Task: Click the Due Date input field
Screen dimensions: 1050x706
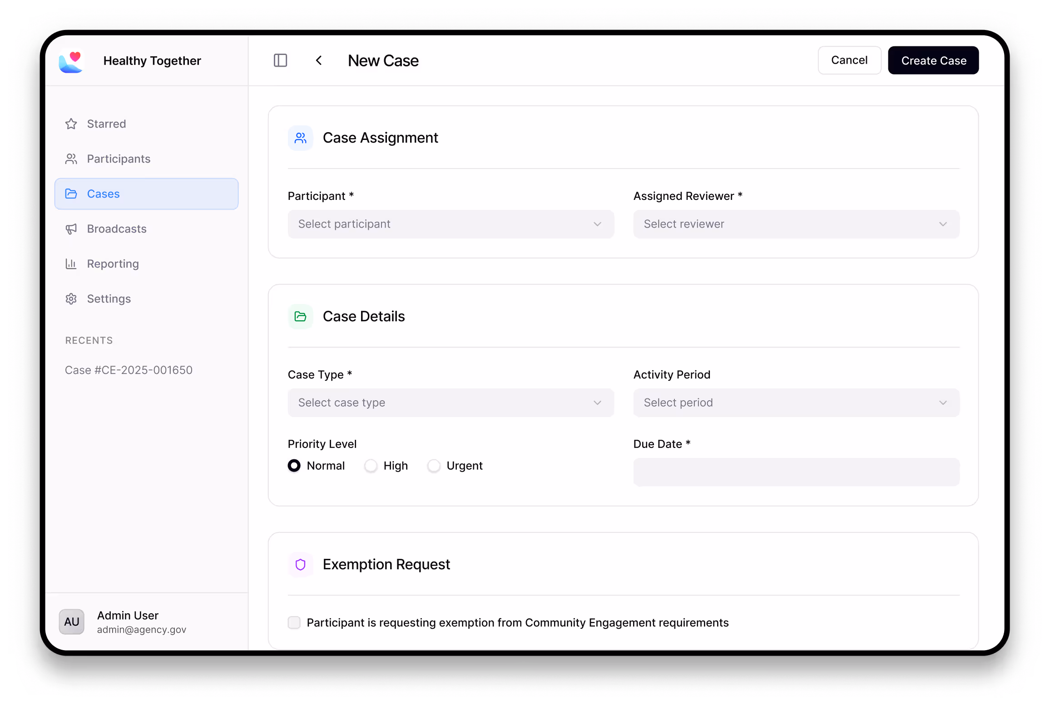Action: 796,472
